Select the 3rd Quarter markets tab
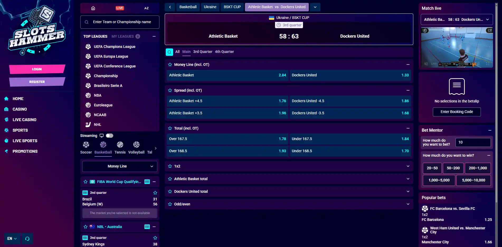 pos(203,52)
